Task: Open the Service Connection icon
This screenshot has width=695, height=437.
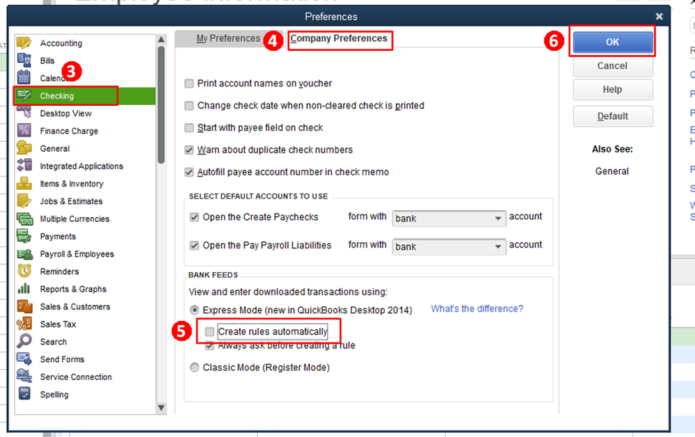Action: coord(24,376)
